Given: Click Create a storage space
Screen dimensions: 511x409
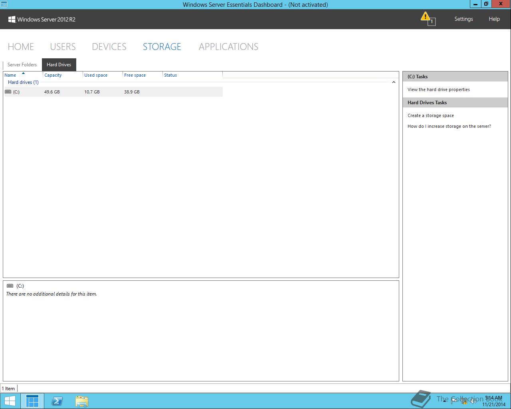Looking at the screenshot, I should pos(430,115).
